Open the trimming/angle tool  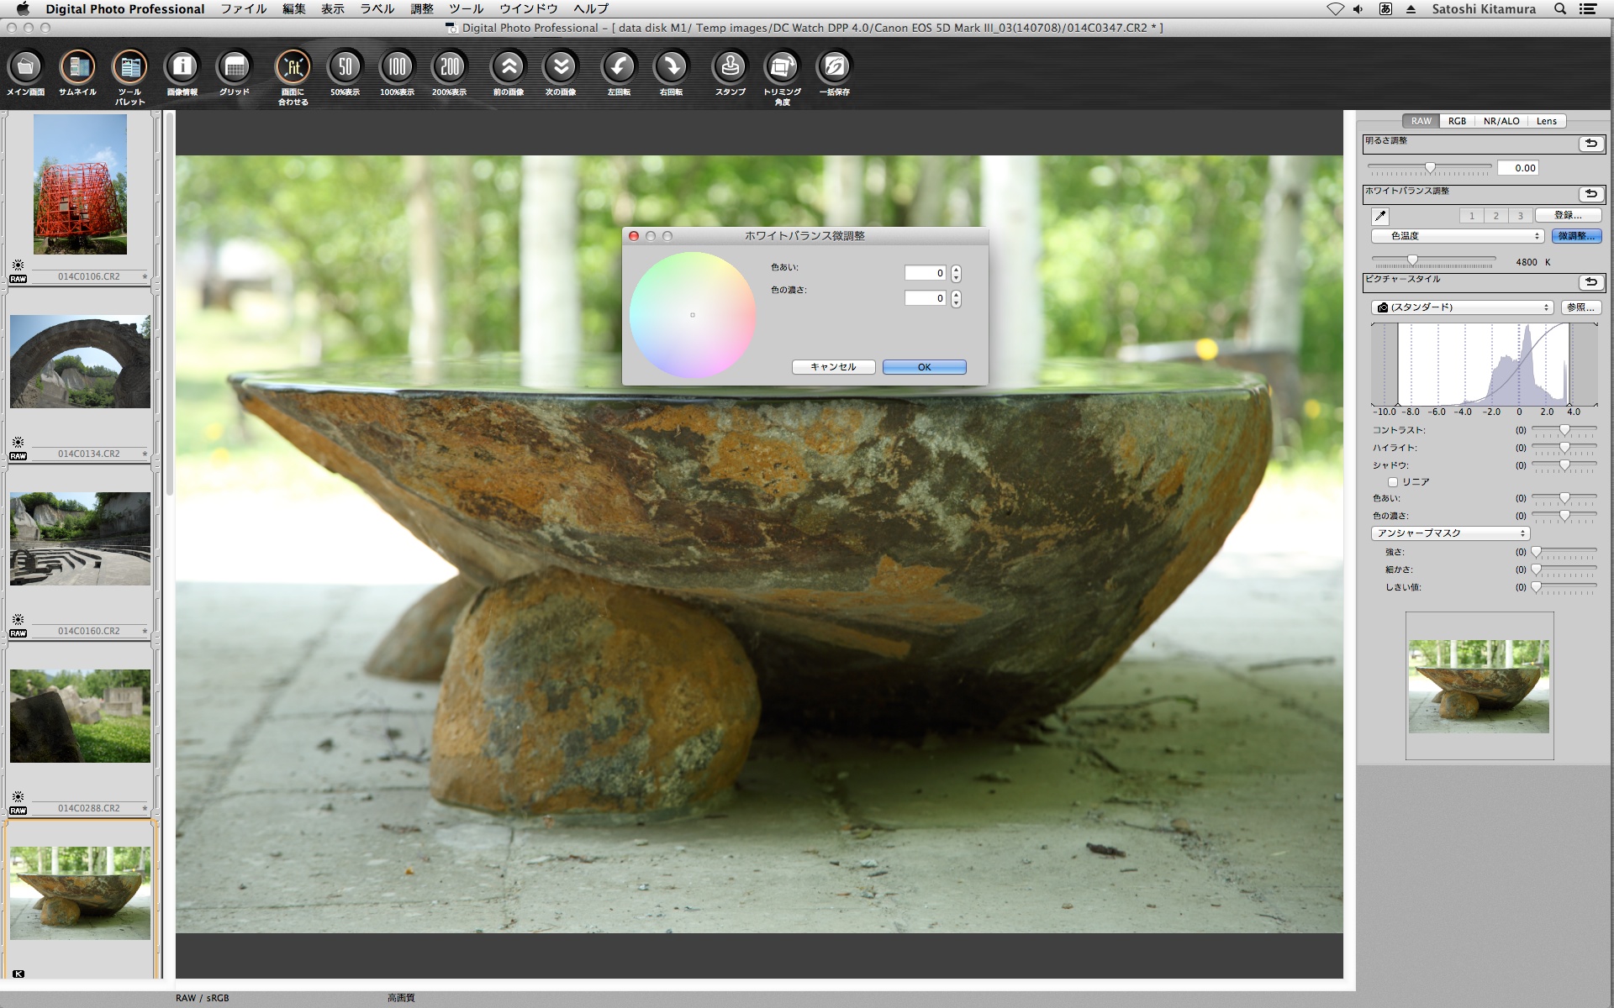782,67
